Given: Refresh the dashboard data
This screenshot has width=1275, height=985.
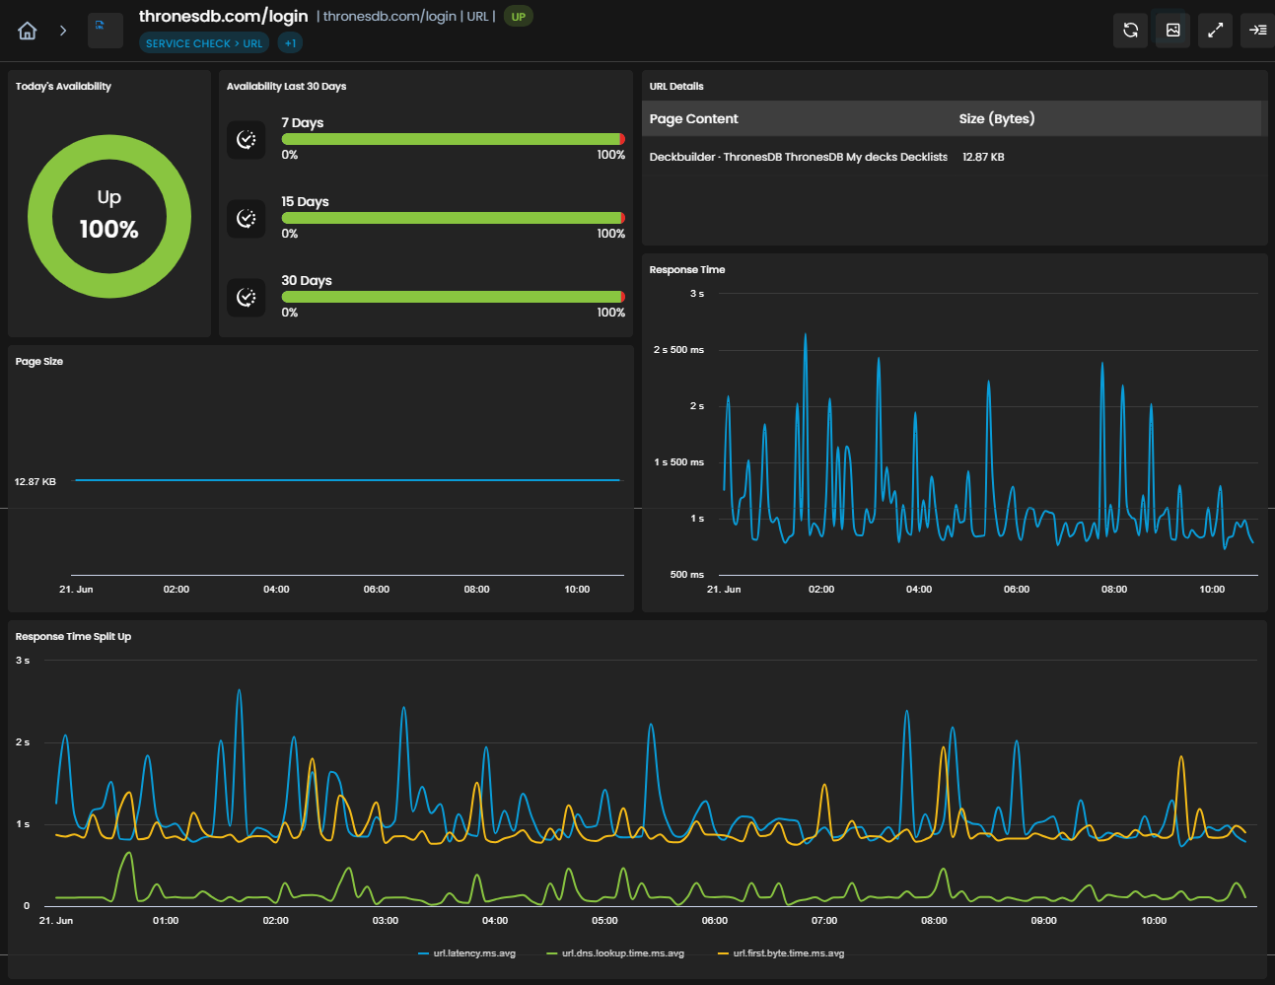Looking at the screenshot, I should [x=1131, y=31].
